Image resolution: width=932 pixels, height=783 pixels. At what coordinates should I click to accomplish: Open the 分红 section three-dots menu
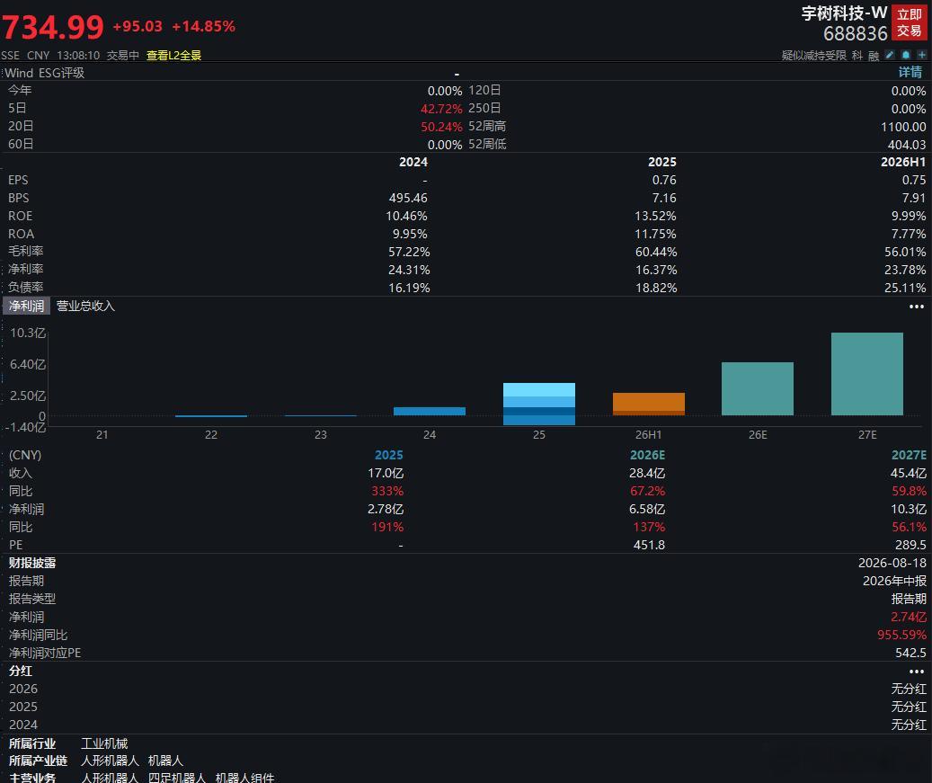917,672
